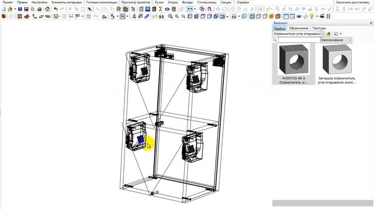Click the brown barrel icon at the start of second toolbar

[4, 16]
